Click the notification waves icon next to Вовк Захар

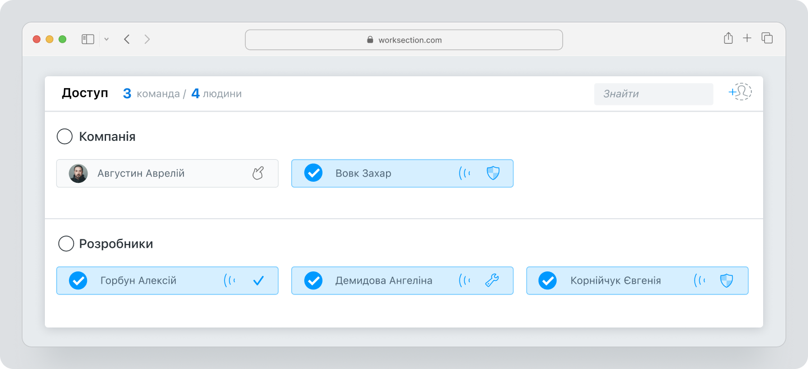pyautogui.click(x=465, y=173)
